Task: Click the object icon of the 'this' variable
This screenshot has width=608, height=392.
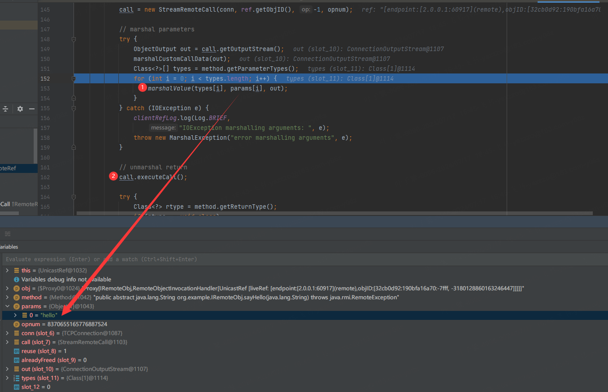Action: pyautogui.click(x=17, y=271)
